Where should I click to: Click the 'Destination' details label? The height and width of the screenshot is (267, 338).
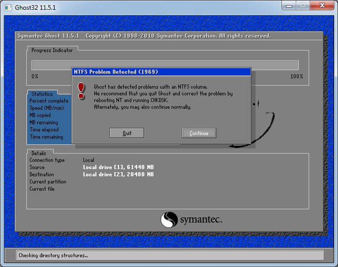pyautogui.click(x=42, y=174)
